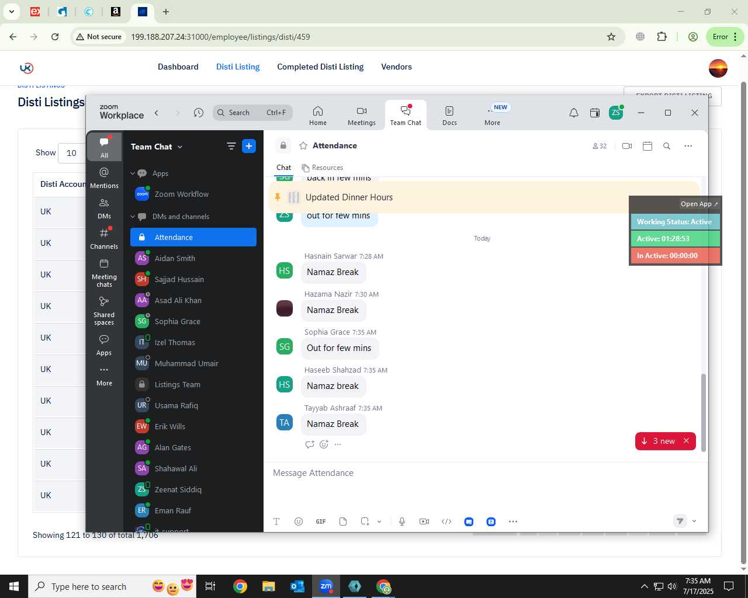Screen dimensions: 748x598
Task: Open File Explorer from the taskbar
Action: pyautogui.click(x=269, y=586)
